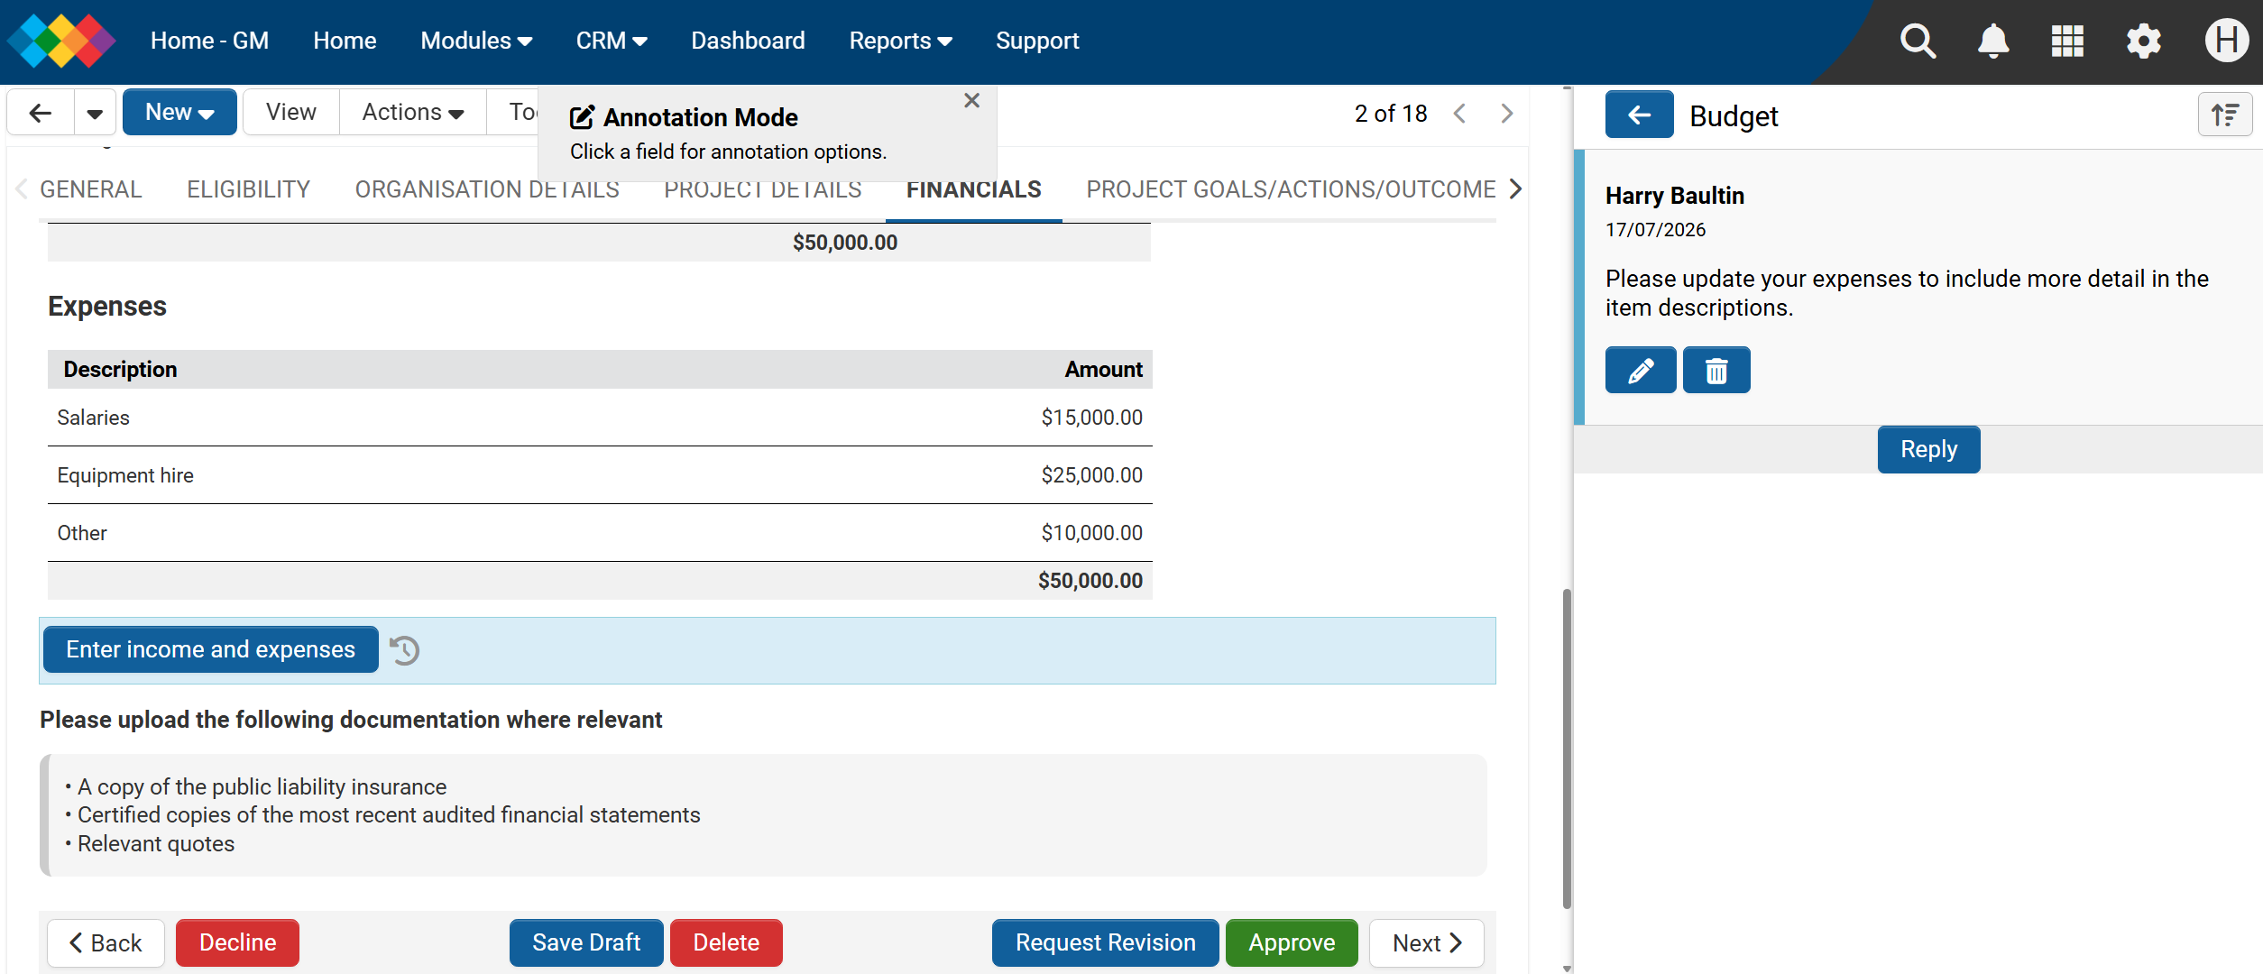Click the Equipment hire expense row
The width and height of the screenshot is (2263, 974).
point(600,475)
